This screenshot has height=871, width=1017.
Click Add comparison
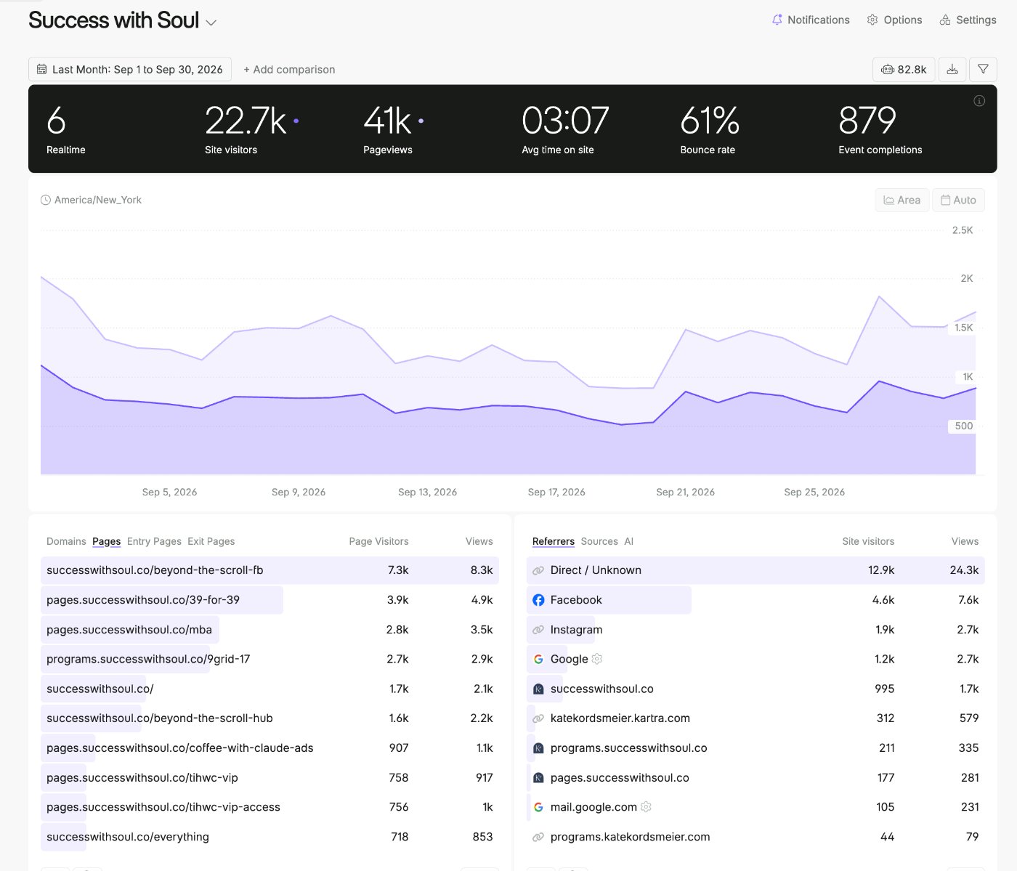[x=289, y=69]
